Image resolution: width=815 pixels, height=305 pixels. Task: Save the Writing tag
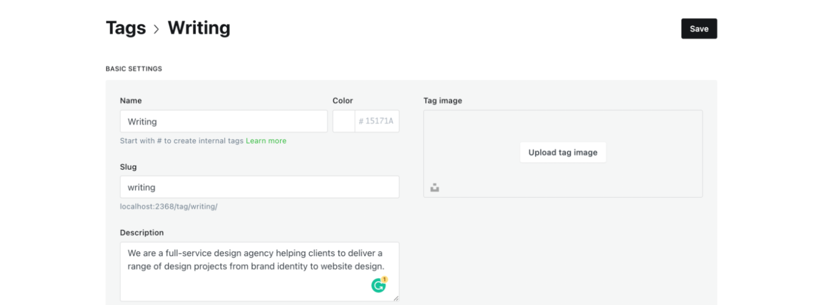(x=699, y=29)
